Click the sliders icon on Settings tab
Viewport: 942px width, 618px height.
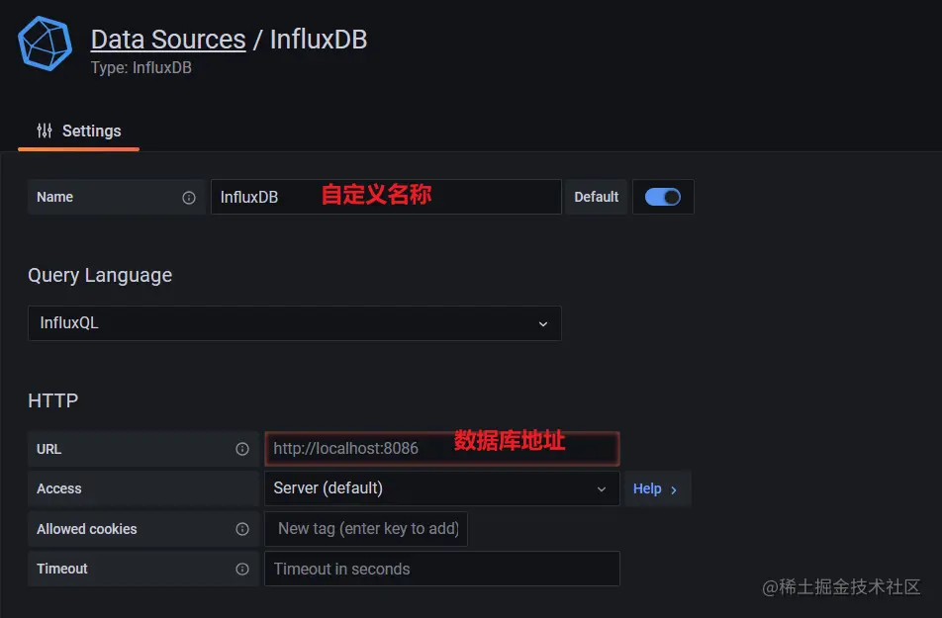[45, 131]
